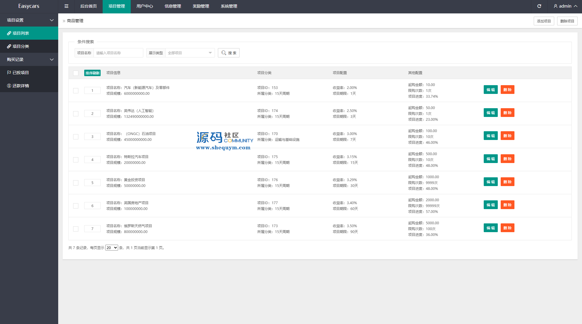The height and width of the screenshot is (324, 582).
Task: Click the dollar icon beside 还款详情
Action: click(x=9, y=86)
